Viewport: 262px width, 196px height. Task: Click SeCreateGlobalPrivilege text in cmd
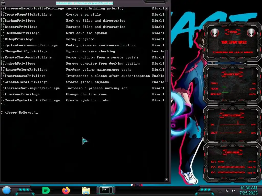tap(24, 82)
